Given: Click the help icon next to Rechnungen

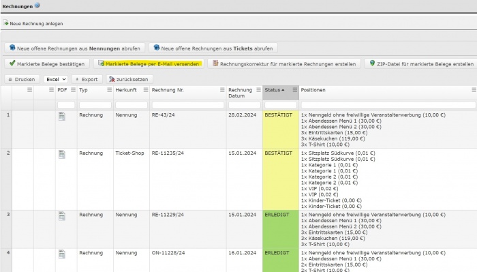Looking at the screenshot, I should click(x=37, y=5).
